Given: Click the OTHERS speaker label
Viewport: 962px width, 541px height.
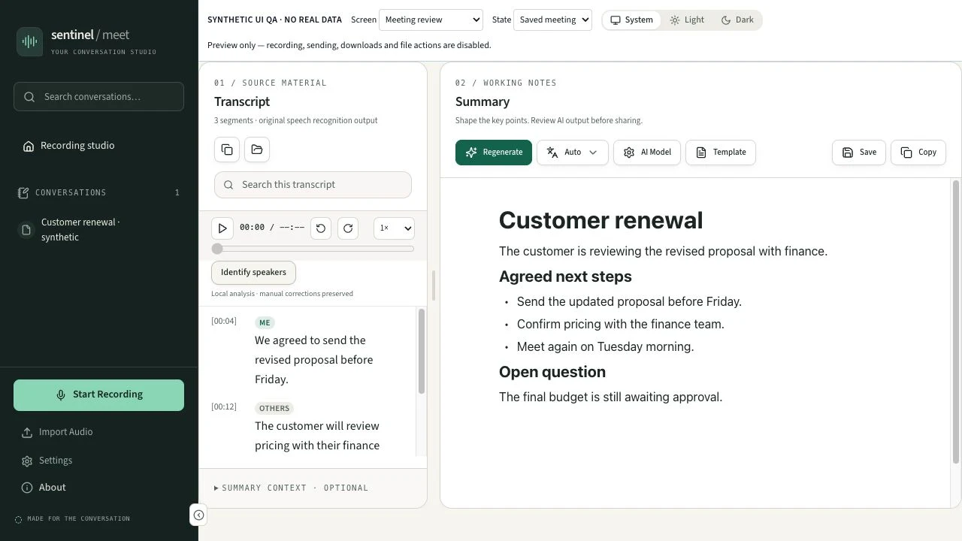Looking at the screenshot, I should [x=274, y=409].
